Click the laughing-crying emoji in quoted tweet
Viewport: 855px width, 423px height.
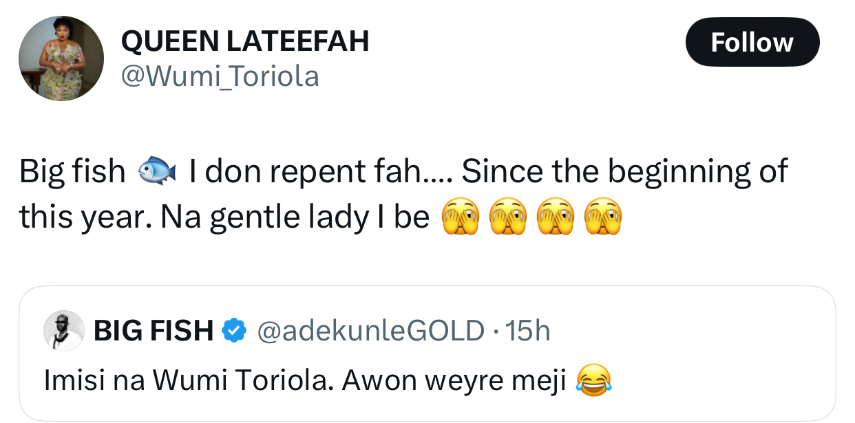(x=592, y=380)
